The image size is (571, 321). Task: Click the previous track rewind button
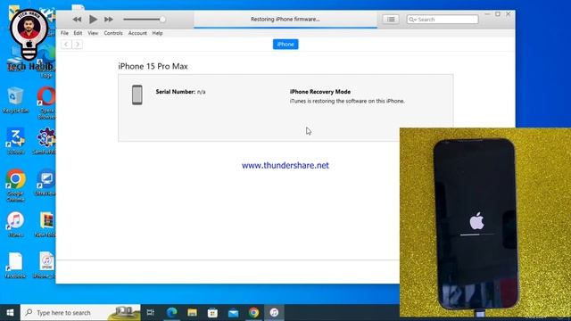[x=77, y=20]
